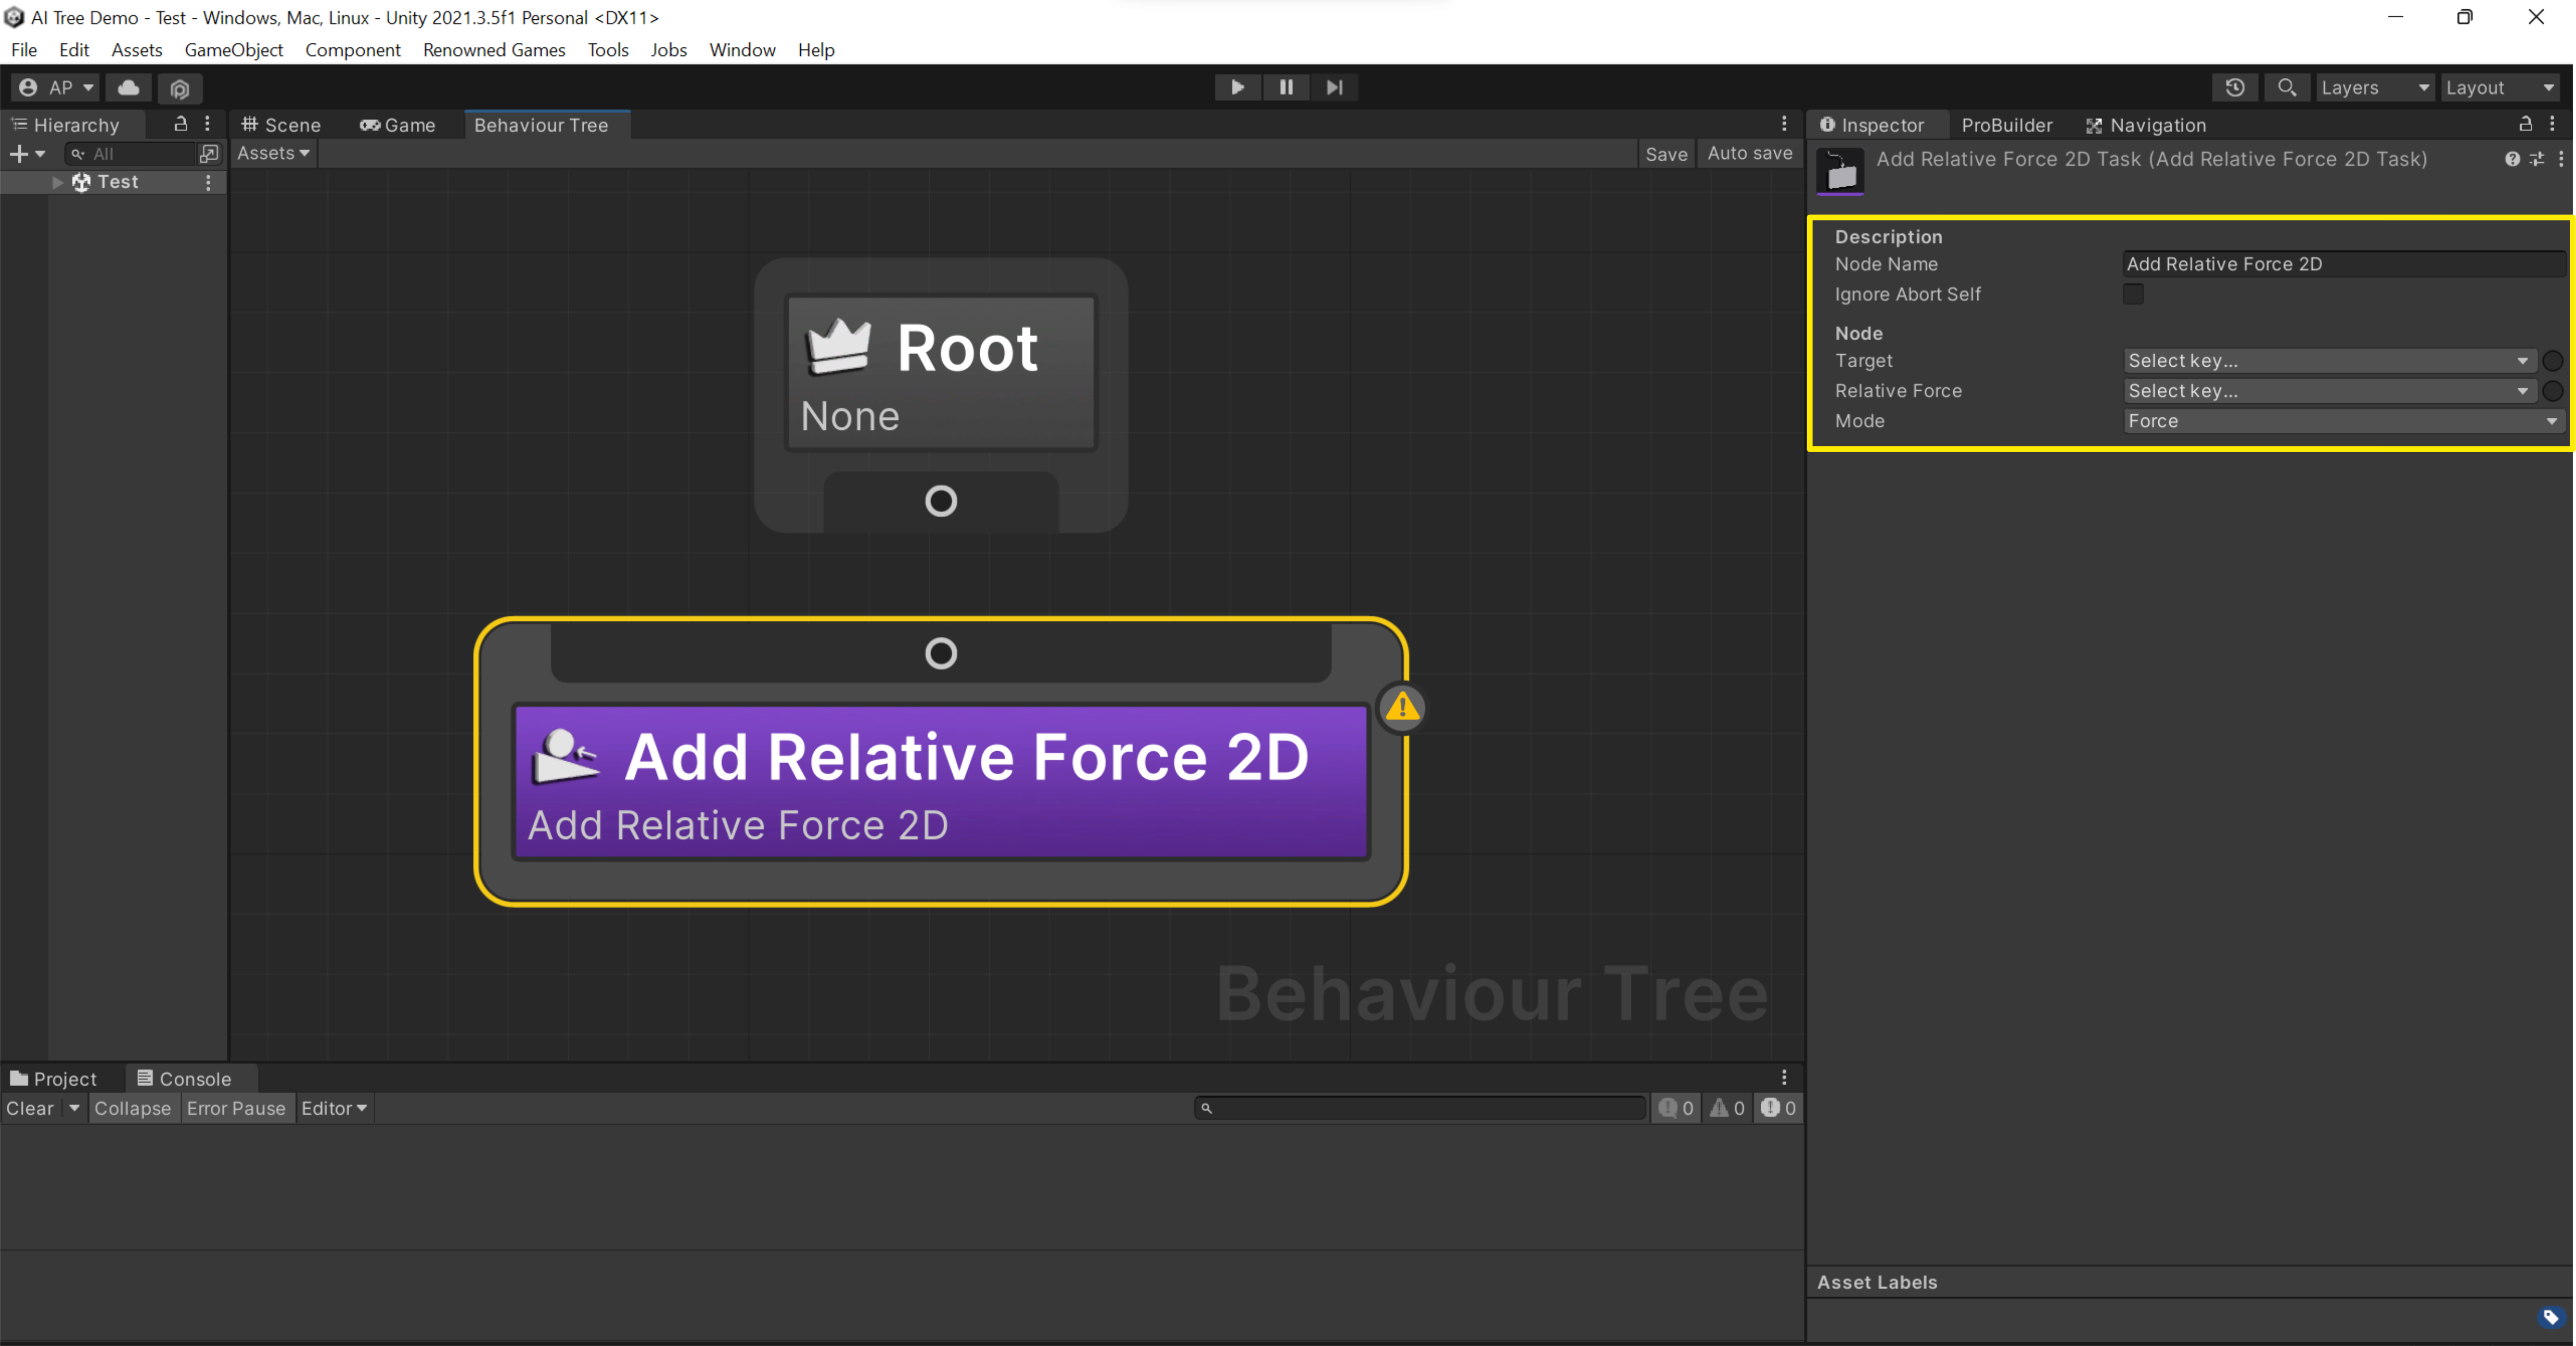Open the Mode Force dropdown
Viewport: 2576px width, 1346px height.
pyautogui.click(x=2341, y=421)
